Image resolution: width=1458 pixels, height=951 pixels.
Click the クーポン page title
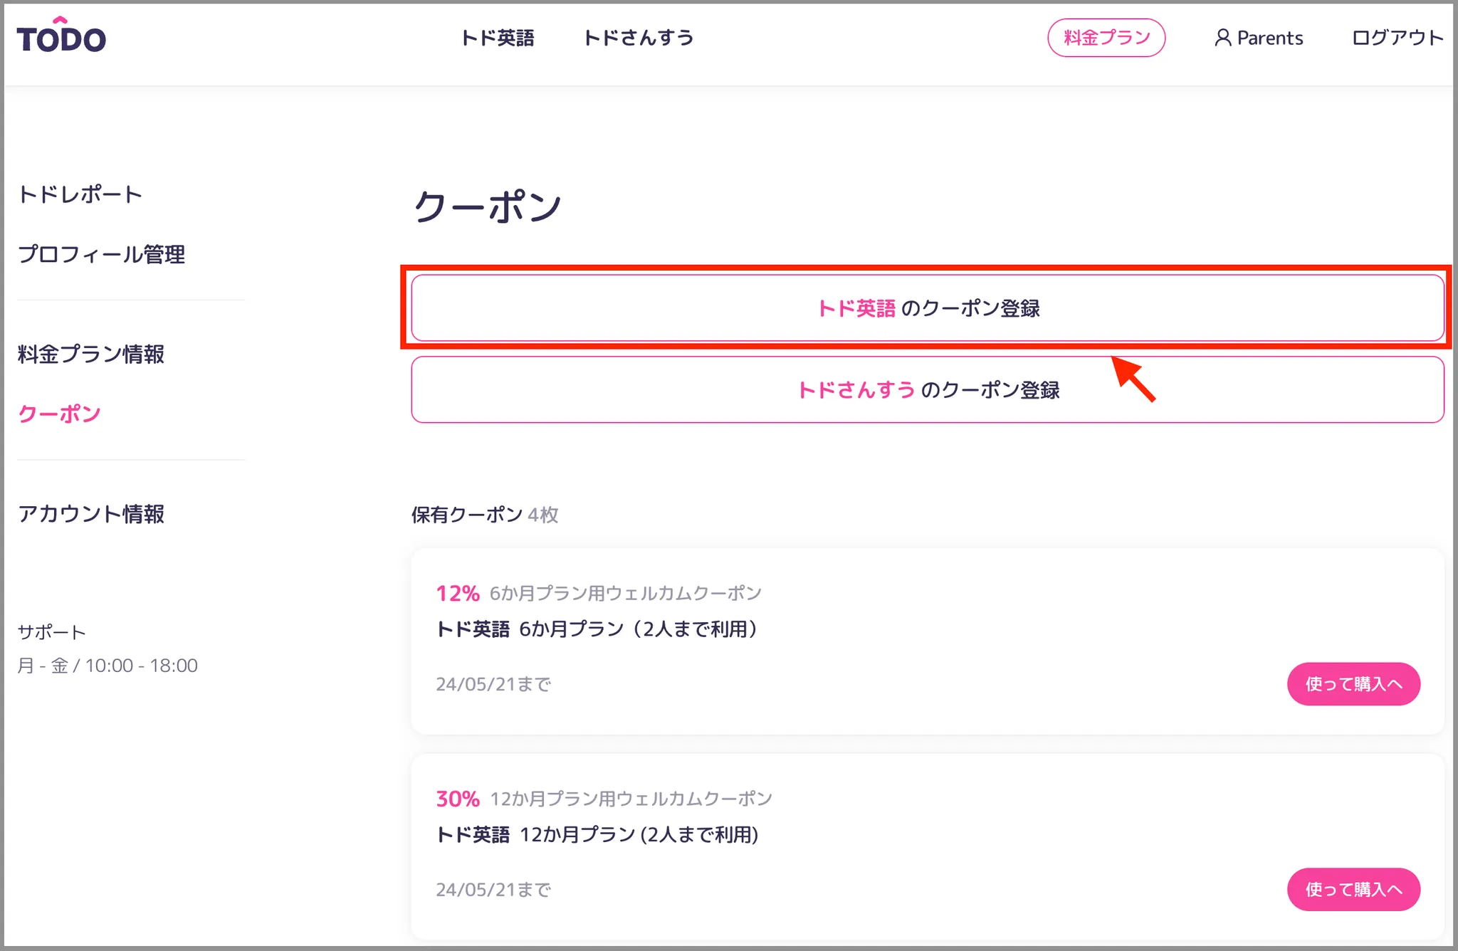[x=487, y=207]
